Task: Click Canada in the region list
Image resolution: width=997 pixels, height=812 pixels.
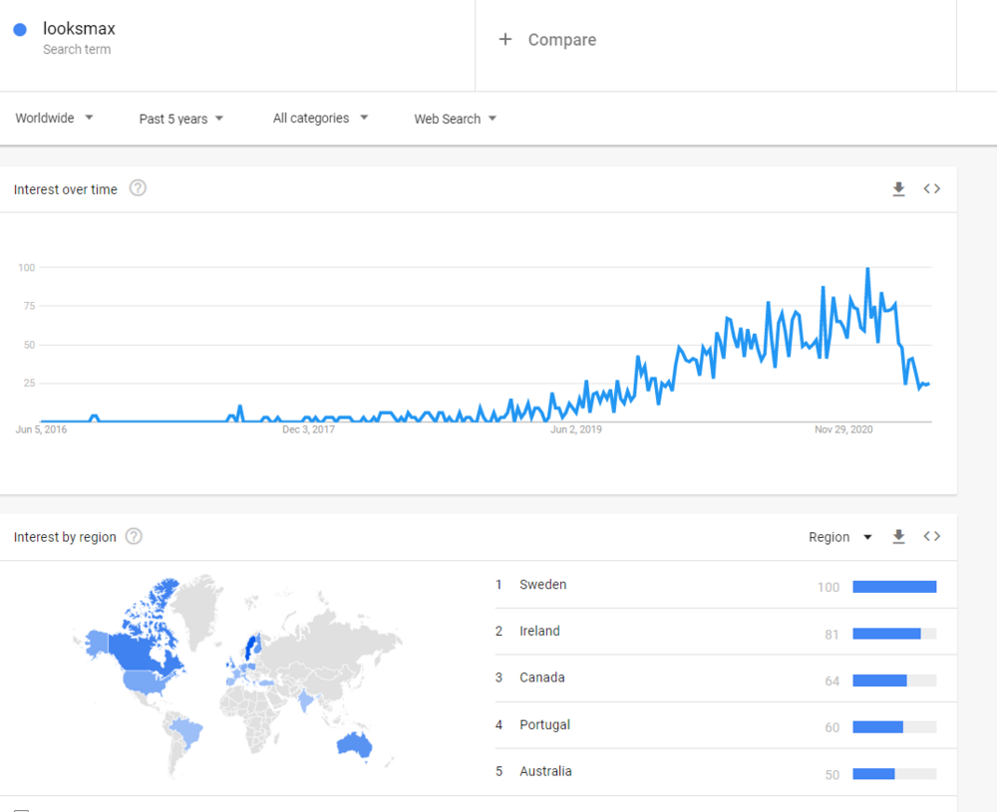Action: 541,677
